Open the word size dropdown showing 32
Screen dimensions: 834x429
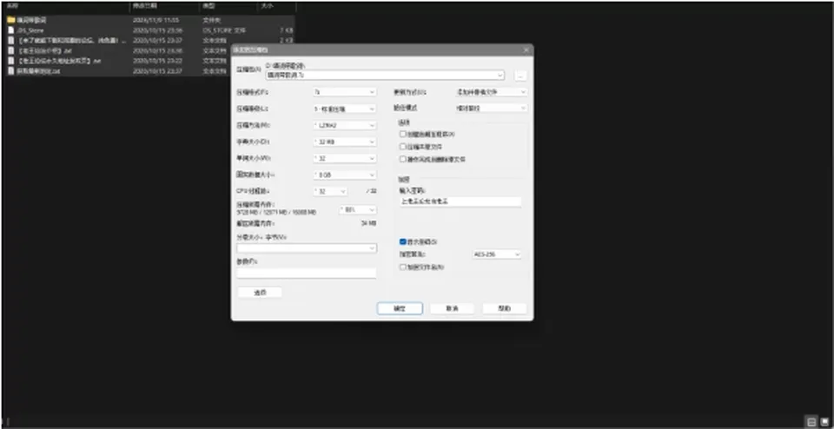coord(345,158)
